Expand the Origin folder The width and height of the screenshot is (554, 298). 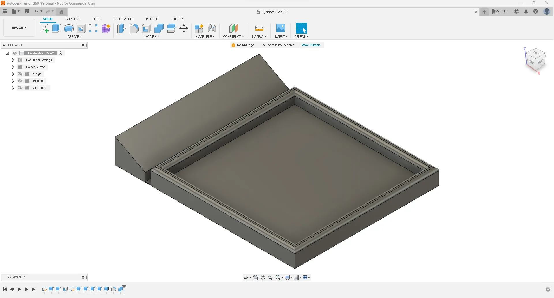[x=13, y=74]
